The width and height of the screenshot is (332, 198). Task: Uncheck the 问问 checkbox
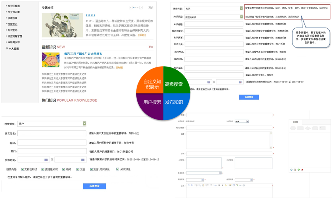pyautogui.click(x=63, y=169)
